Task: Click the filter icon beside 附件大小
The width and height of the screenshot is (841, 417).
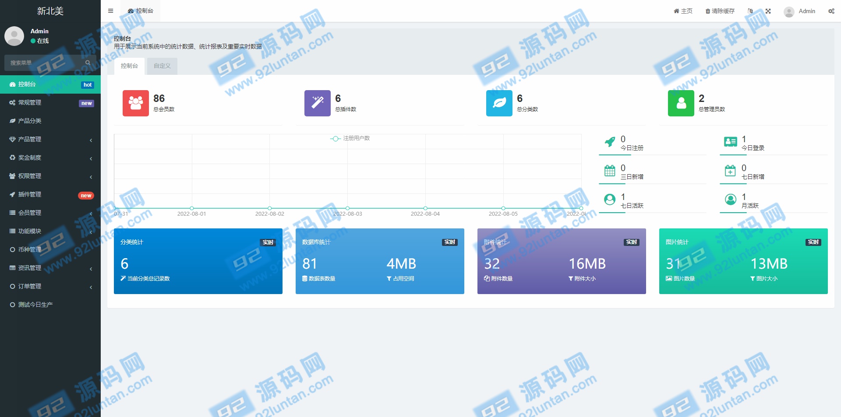Action: pos(571,279)
